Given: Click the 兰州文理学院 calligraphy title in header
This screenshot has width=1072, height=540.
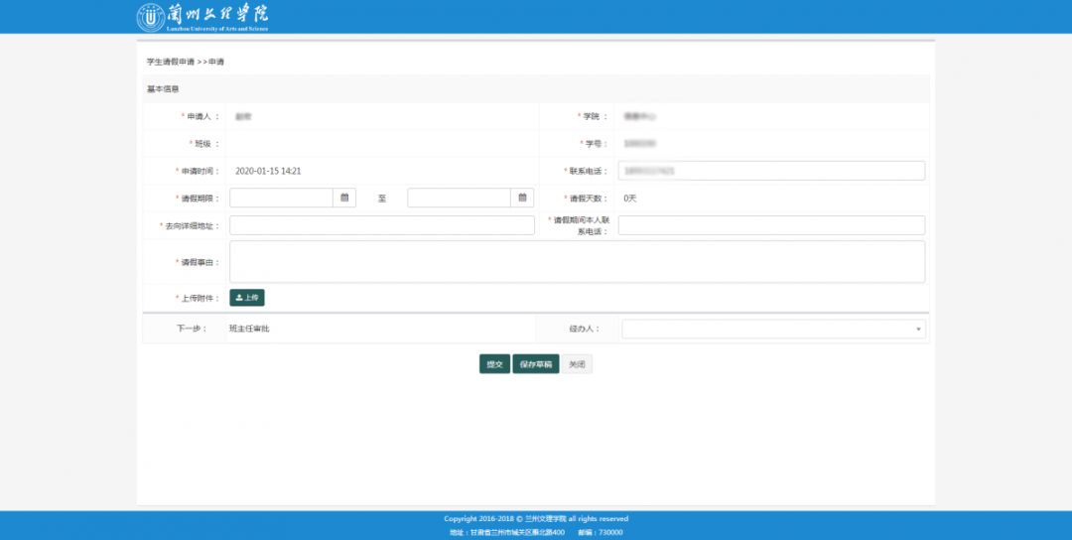Looking at the screenshot, I should [219, 15].
